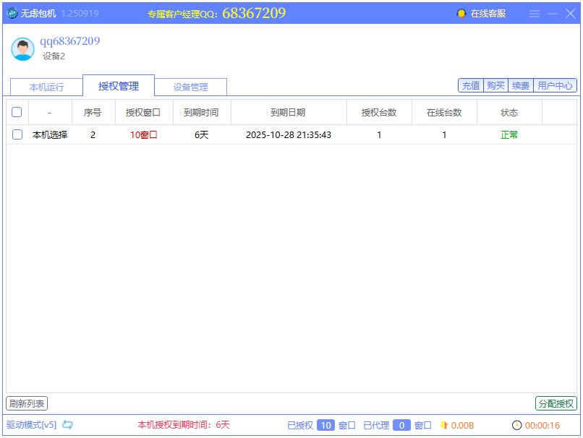Toggle the select-all checkbox in the table header
The image size is (583, 438).
17,112
